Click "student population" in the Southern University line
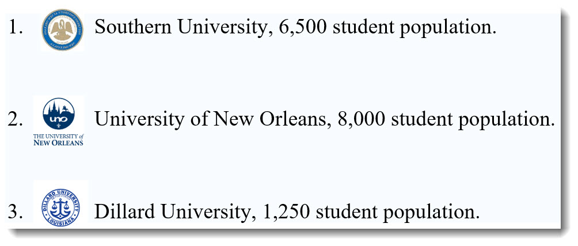The width and height of the screenshot is (578, 246). click(x=415, y=29)
